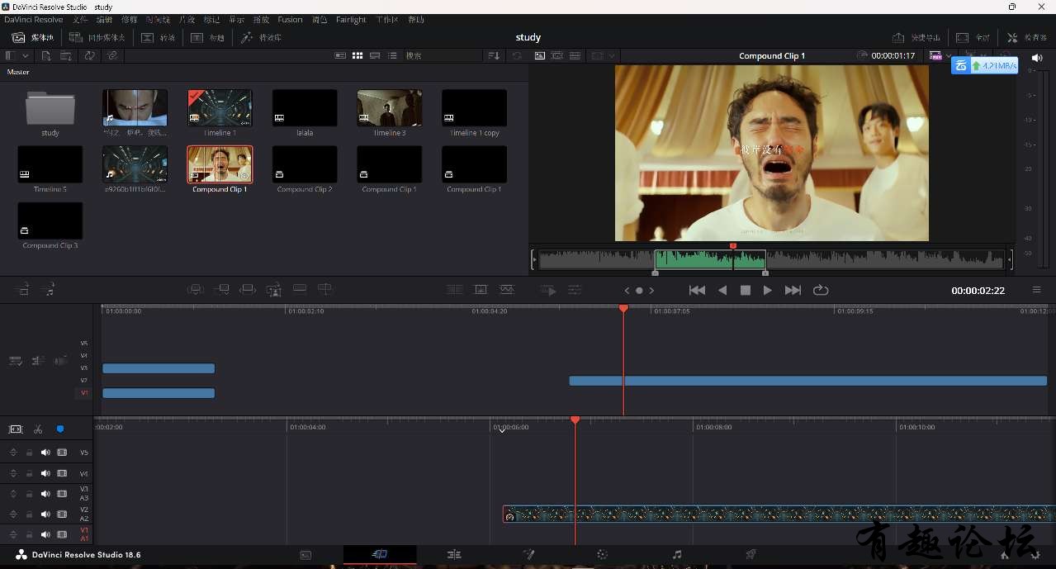
Task: Jump to the last frame
Action: pos(793,290)
